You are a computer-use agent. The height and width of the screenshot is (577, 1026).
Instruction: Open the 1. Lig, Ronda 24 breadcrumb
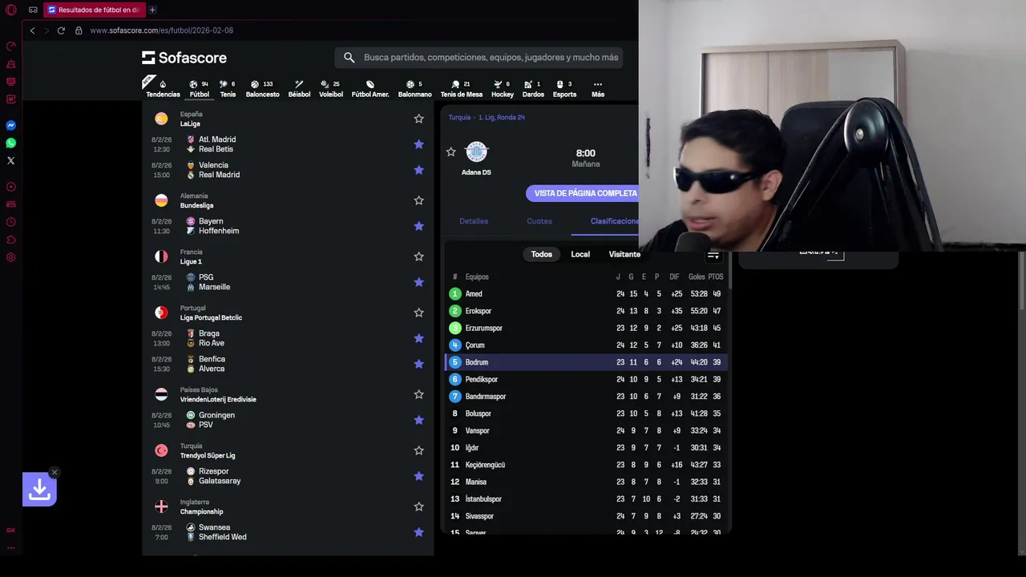[502, 117]
